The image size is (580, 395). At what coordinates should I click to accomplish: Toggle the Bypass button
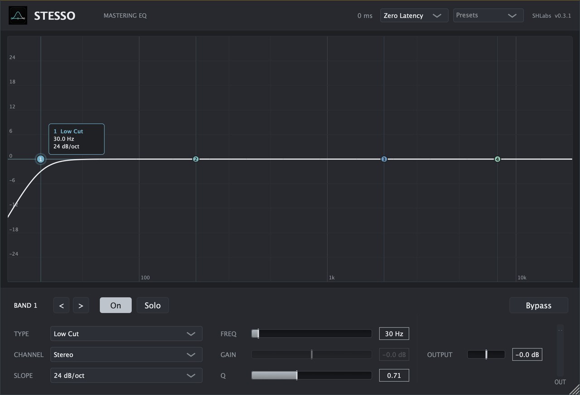pyautogui.click(x=539, y=306)
